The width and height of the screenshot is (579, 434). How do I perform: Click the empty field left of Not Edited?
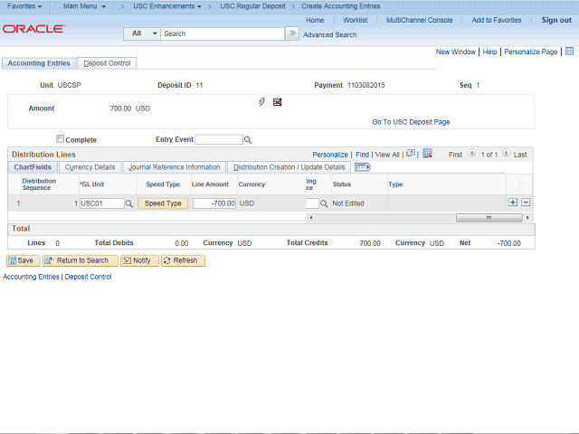coord(312,203)
